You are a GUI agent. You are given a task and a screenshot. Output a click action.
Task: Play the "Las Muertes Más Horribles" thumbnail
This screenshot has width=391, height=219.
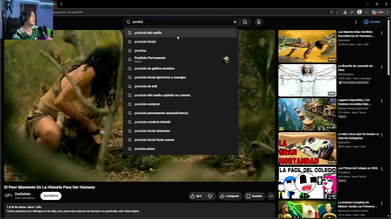pyautogui.click(x=307, y=46)
